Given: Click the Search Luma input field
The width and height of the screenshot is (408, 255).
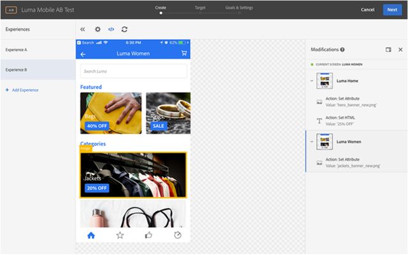Looking at the screenshot, I should (133, 71).
